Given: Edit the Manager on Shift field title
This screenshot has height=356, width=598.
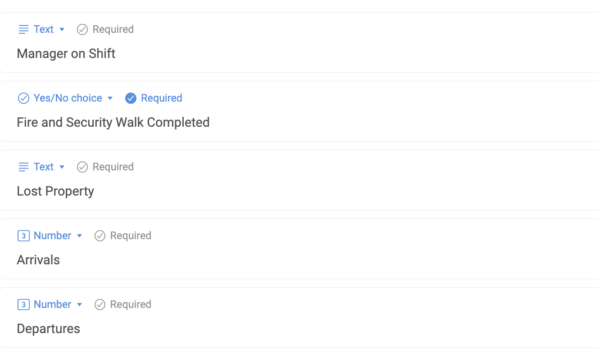Looking at the screenshot, I should [x=66, y=54].
